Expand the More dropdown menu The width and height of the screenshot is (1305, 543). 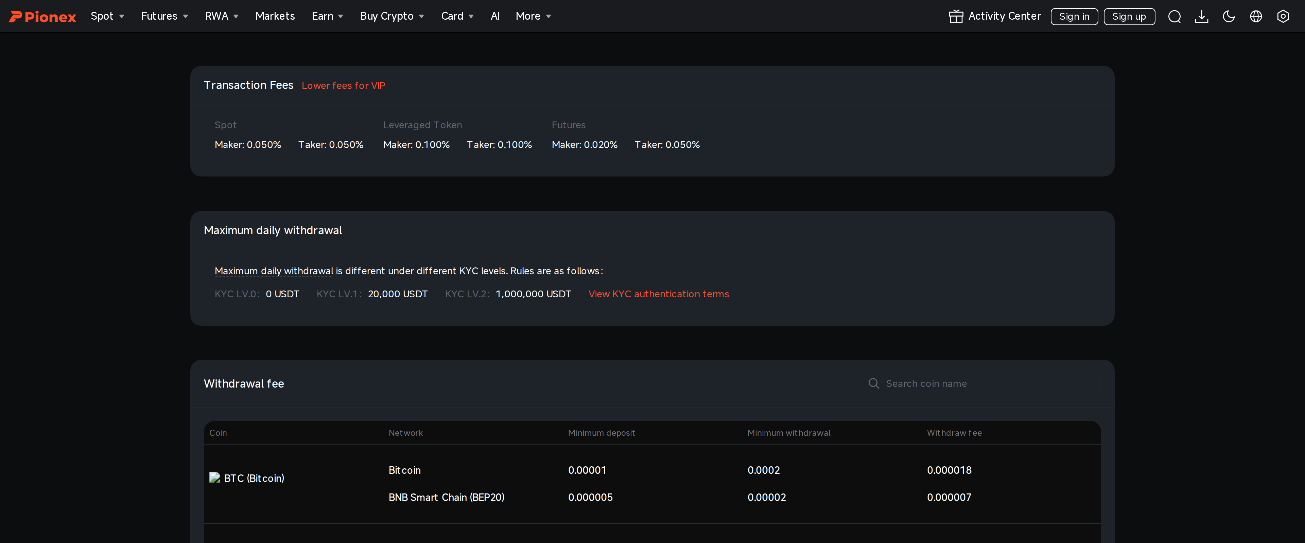pos(533,16)
